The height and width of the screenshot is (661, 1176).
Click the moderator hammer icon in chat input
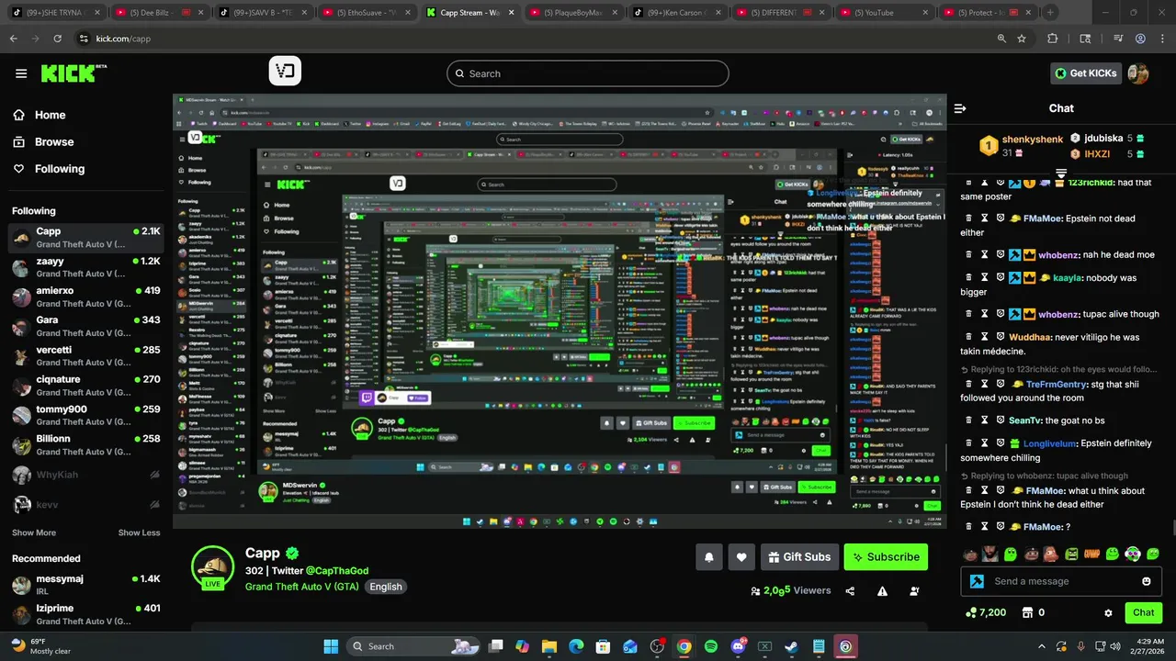(977, 581)
